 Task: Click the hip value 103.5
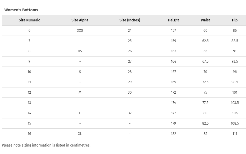click(x=235, y=103)
